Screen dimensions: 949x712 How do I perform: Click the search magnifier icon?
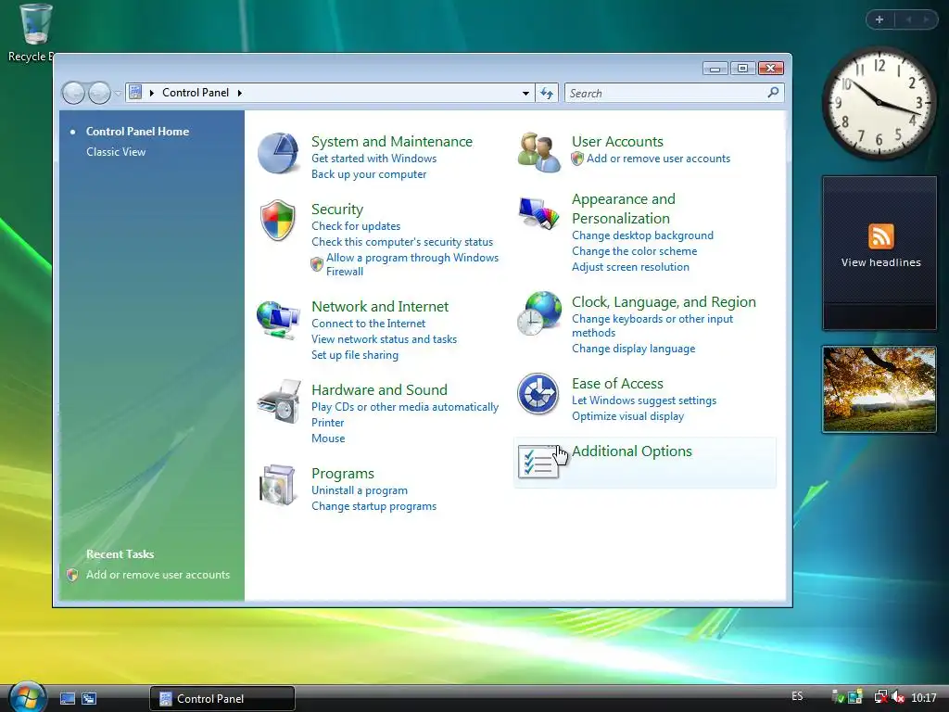click(x=773, y=93)
